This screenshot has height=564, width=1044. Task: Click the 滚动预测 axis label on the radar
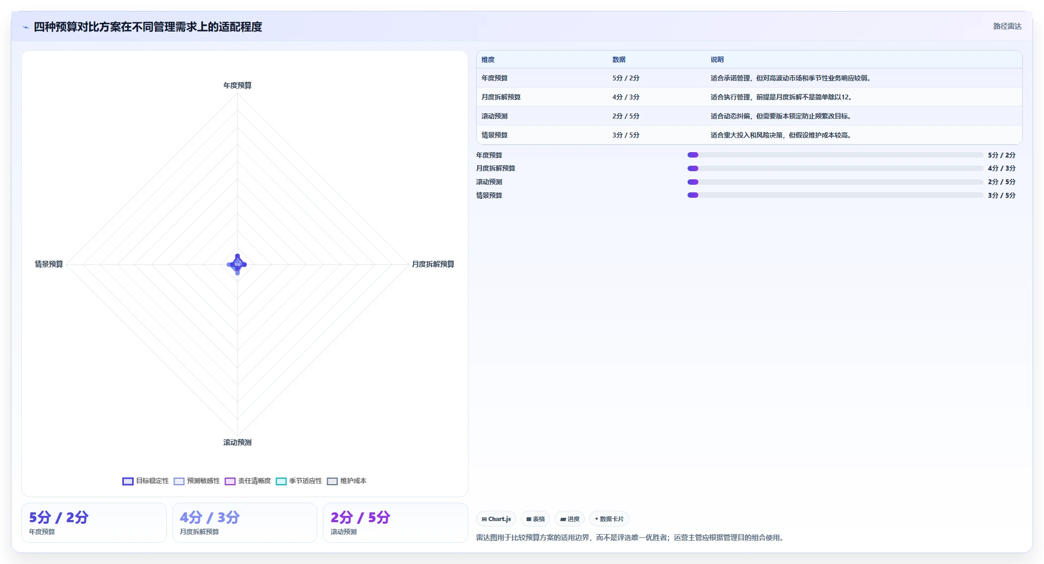coord(237,442)
